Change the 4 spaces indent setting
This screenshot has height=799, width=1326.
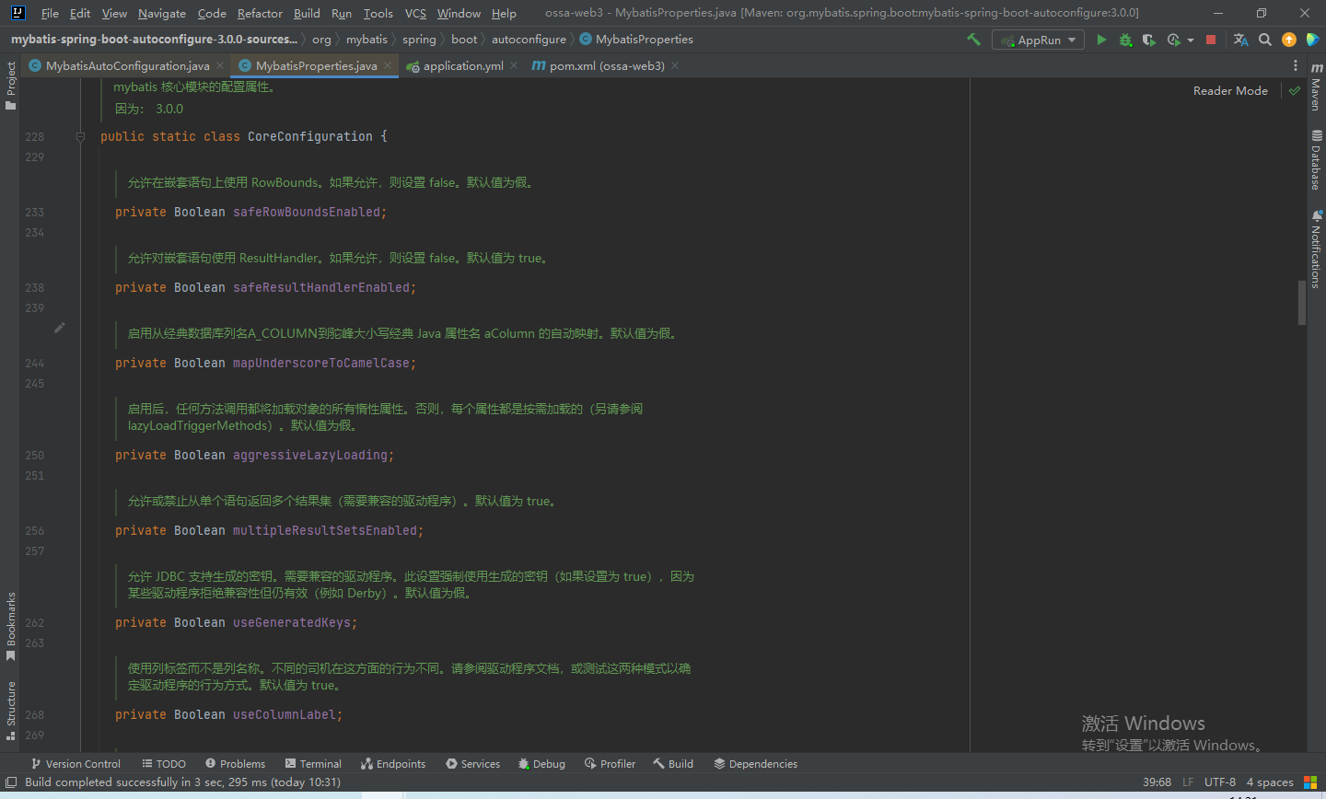[1270, 782]
